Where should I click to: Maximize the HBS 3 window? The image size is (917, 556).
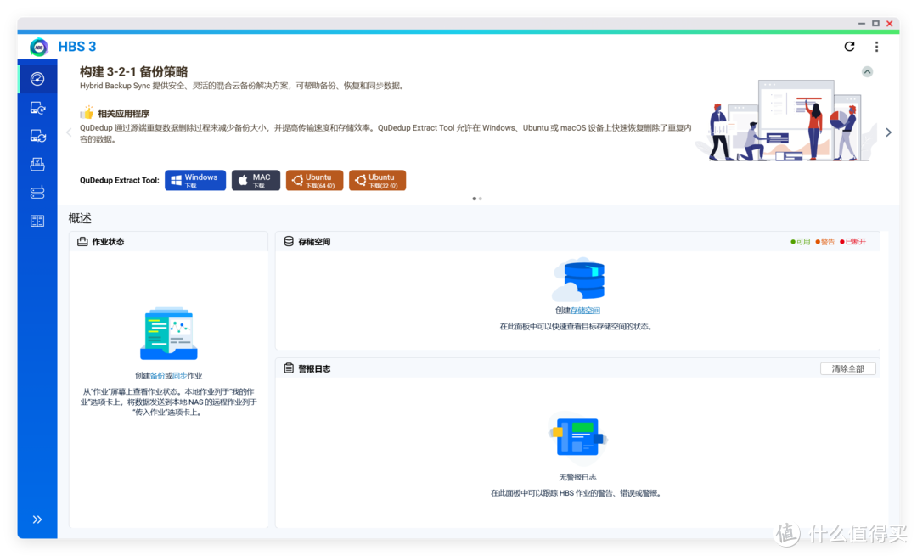click(875, 24)
